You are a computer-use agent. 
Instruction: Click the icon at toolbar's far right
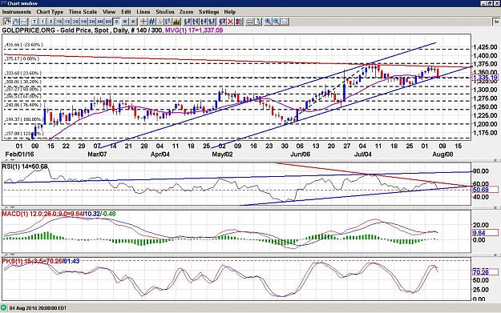[496, 22]
